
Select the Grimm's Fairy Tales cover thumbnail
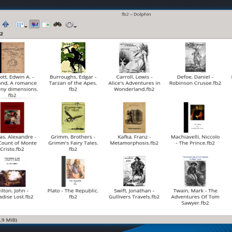click(73, 118)
